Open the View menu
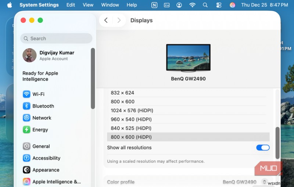This screenshot has height=187, width=294. point(88,5)
